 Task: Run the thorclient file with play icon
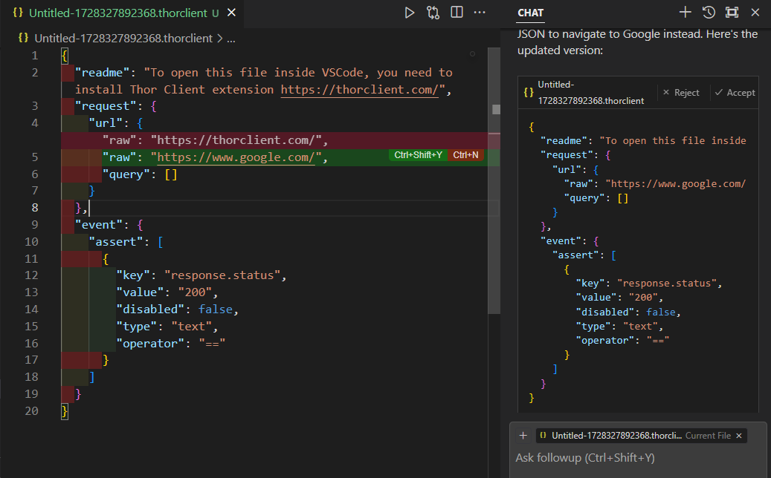click(x=409, y=13)
